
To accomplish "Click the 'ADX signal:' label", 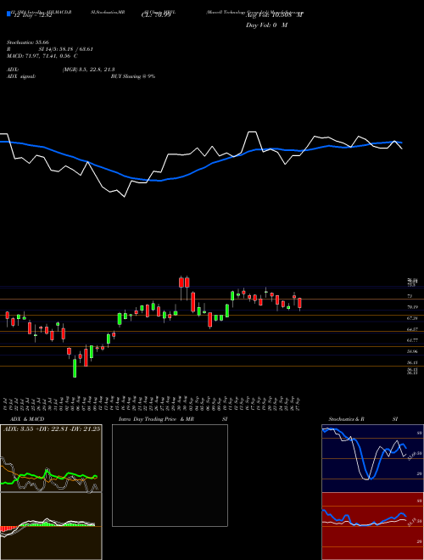I will tap(21, 76).
